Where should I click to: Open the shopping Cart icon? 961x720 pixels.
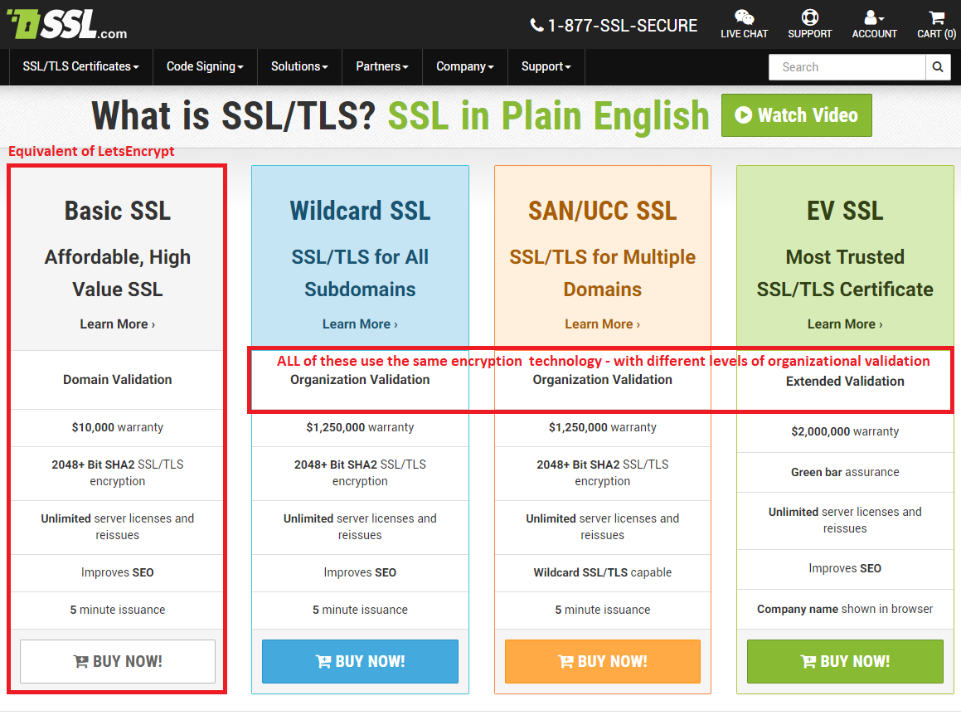pos(936,17)
